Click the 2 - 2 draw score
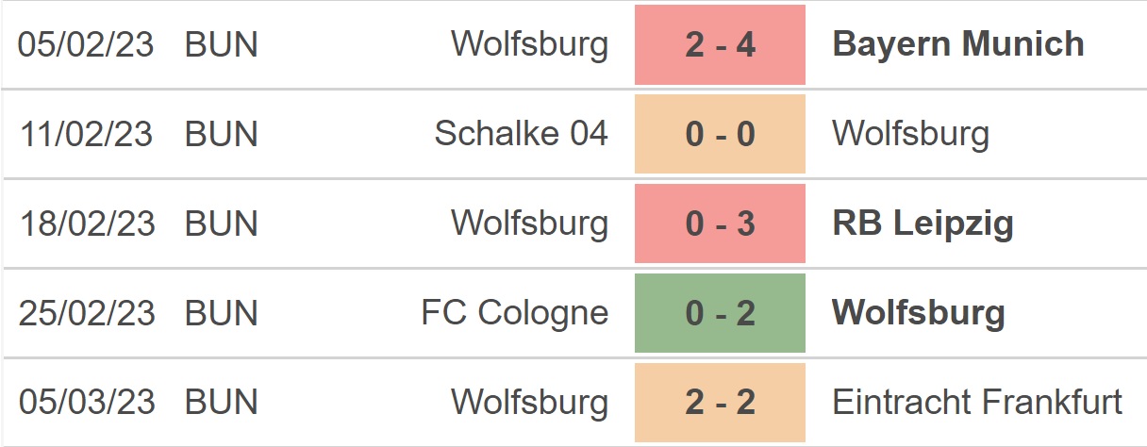 click(720, 403)
